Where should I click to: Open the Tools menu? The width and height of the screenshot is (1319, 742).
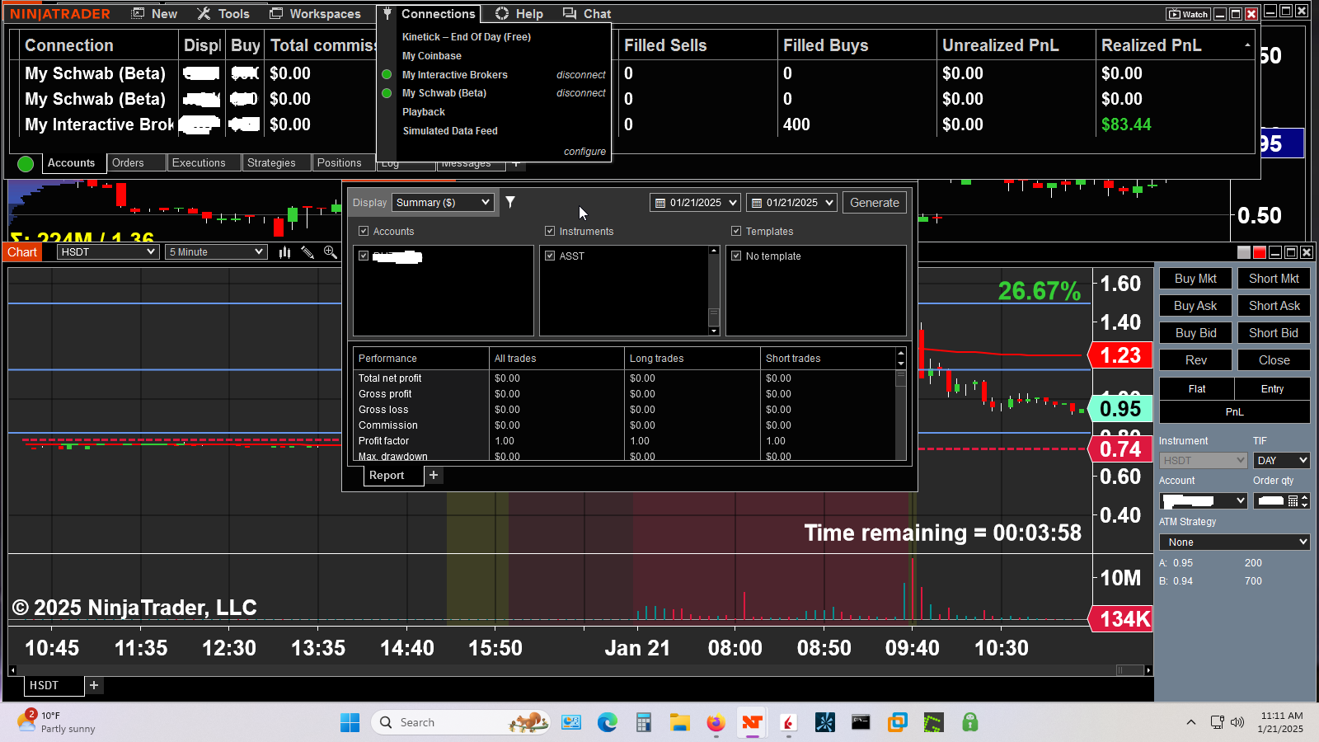[223, 14]
